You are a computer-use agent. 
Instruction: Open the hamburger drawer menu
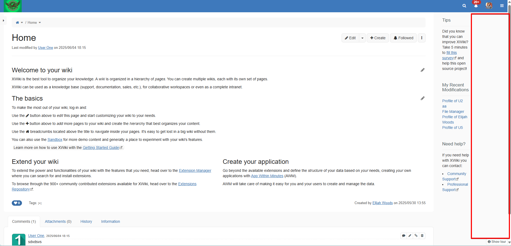[x=502, y=6]
